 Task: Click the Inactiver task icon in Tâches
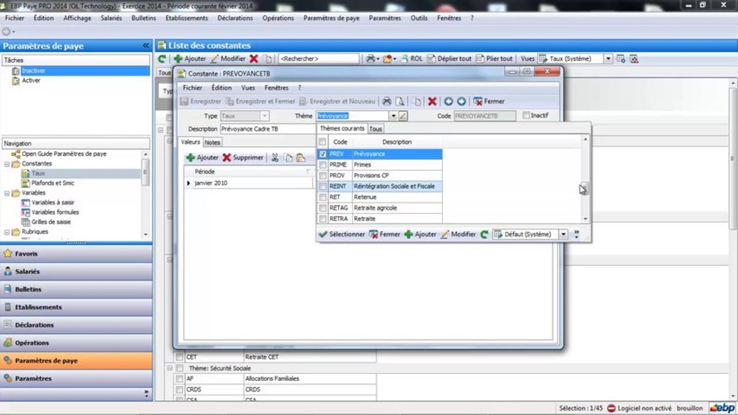point(16,71)
